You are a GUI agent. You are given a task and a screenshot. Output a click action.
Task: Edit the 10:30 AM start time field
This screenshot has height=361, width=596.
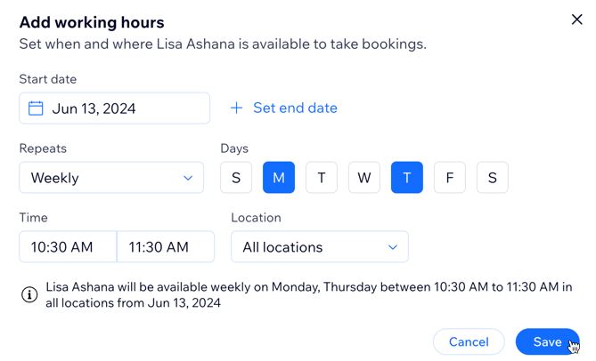coord(68,247)
